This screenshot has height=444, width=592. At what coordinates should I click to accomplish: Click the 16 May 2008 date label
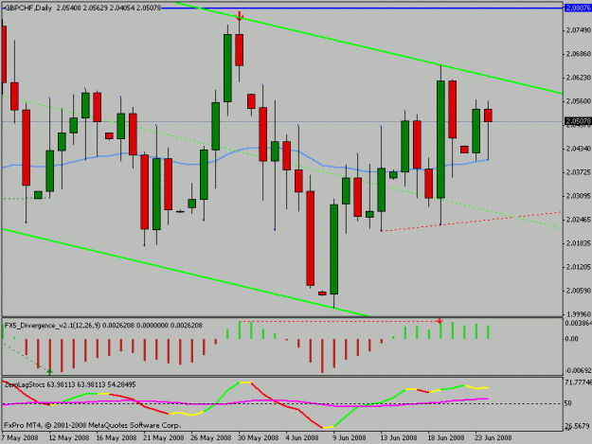click(x=117, y=437)
